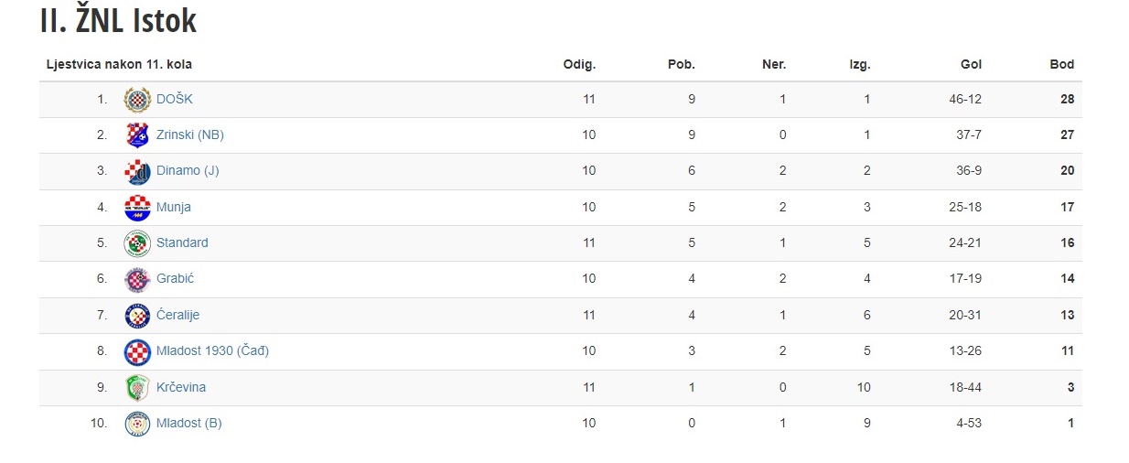Open the DOŠK team link
This screenshot has width=1129, height=463.
coord(175,99)
